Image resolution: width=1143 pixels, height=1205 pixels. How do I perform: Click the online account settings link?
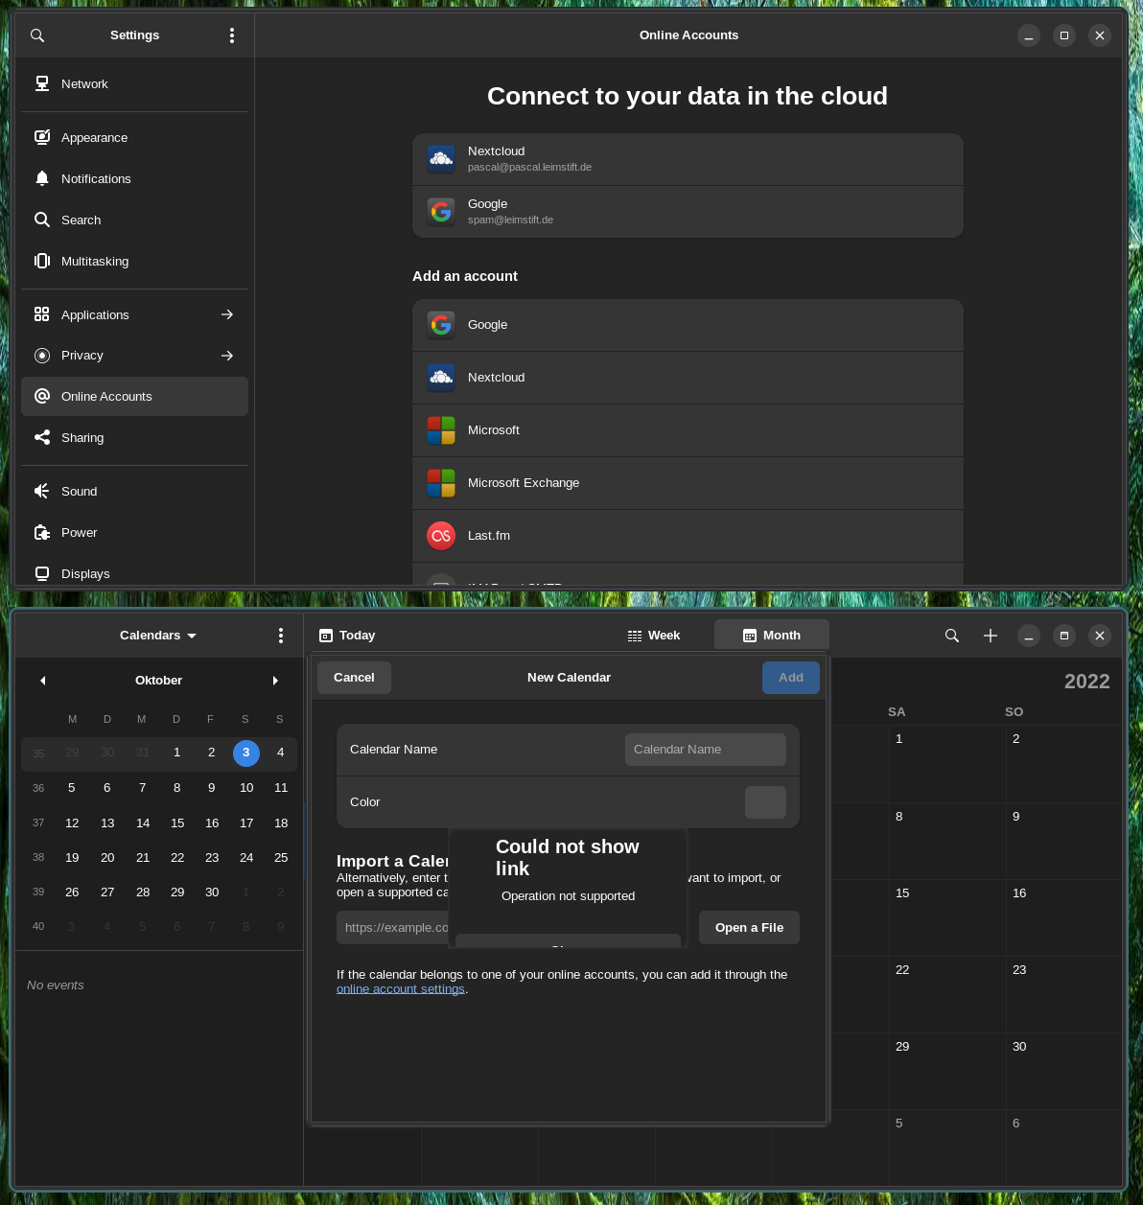[x=400, y=988]
